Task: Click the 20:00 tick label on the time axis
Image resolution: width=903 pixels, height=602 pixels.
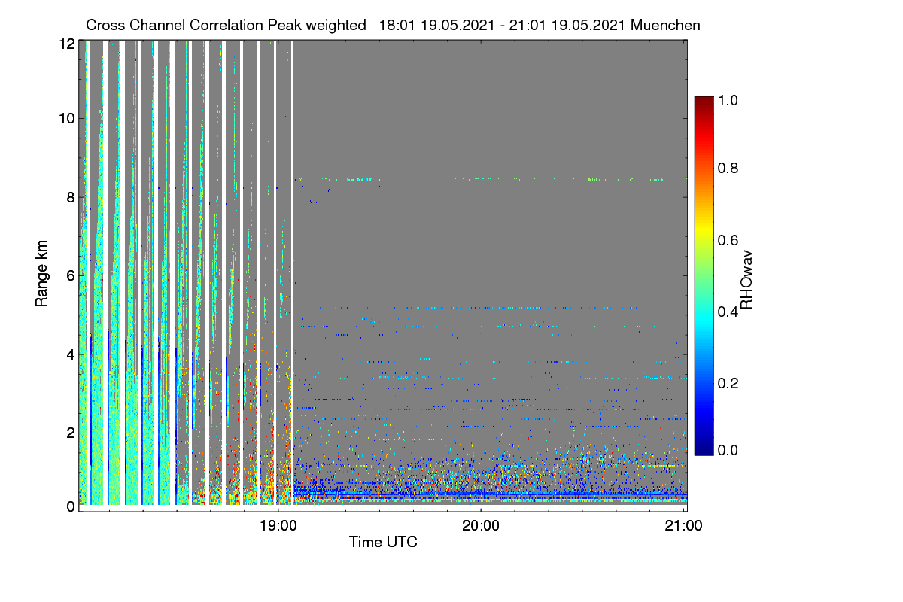Action: pyautogui.click(x=482, y=526)
